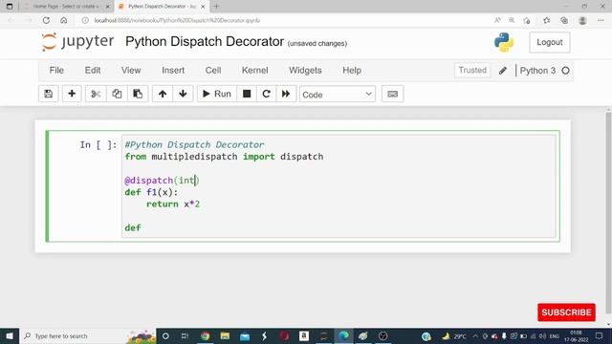The width and height of the screenshot is (612, 344).
Task: Select the Python Dispatch Decorator browser tab
Action: [x=162, y=7]
